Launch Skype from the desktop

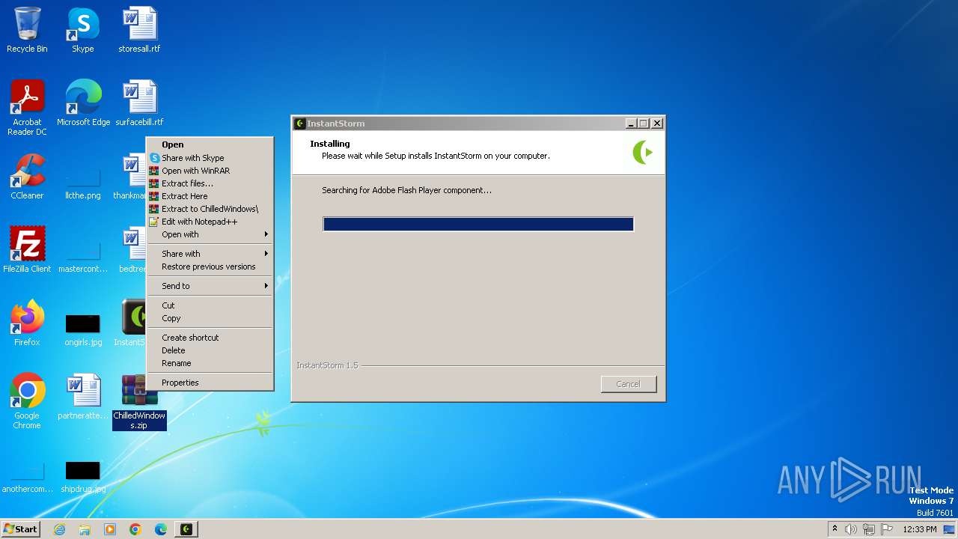(x=82, y=30)
